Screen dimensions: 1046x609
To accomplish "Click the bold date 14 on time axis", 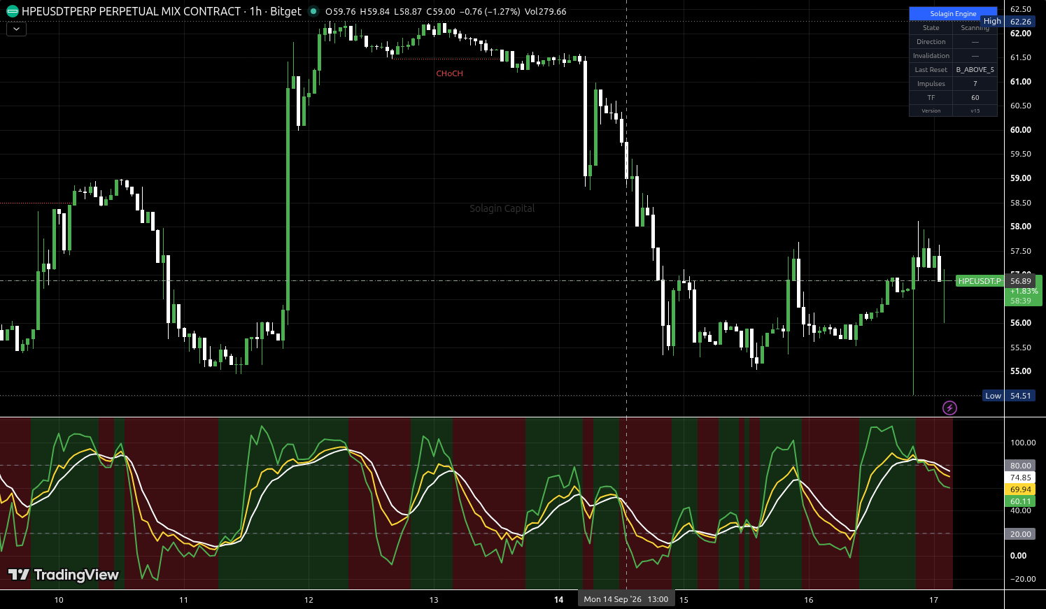I will tap(558, 600).
